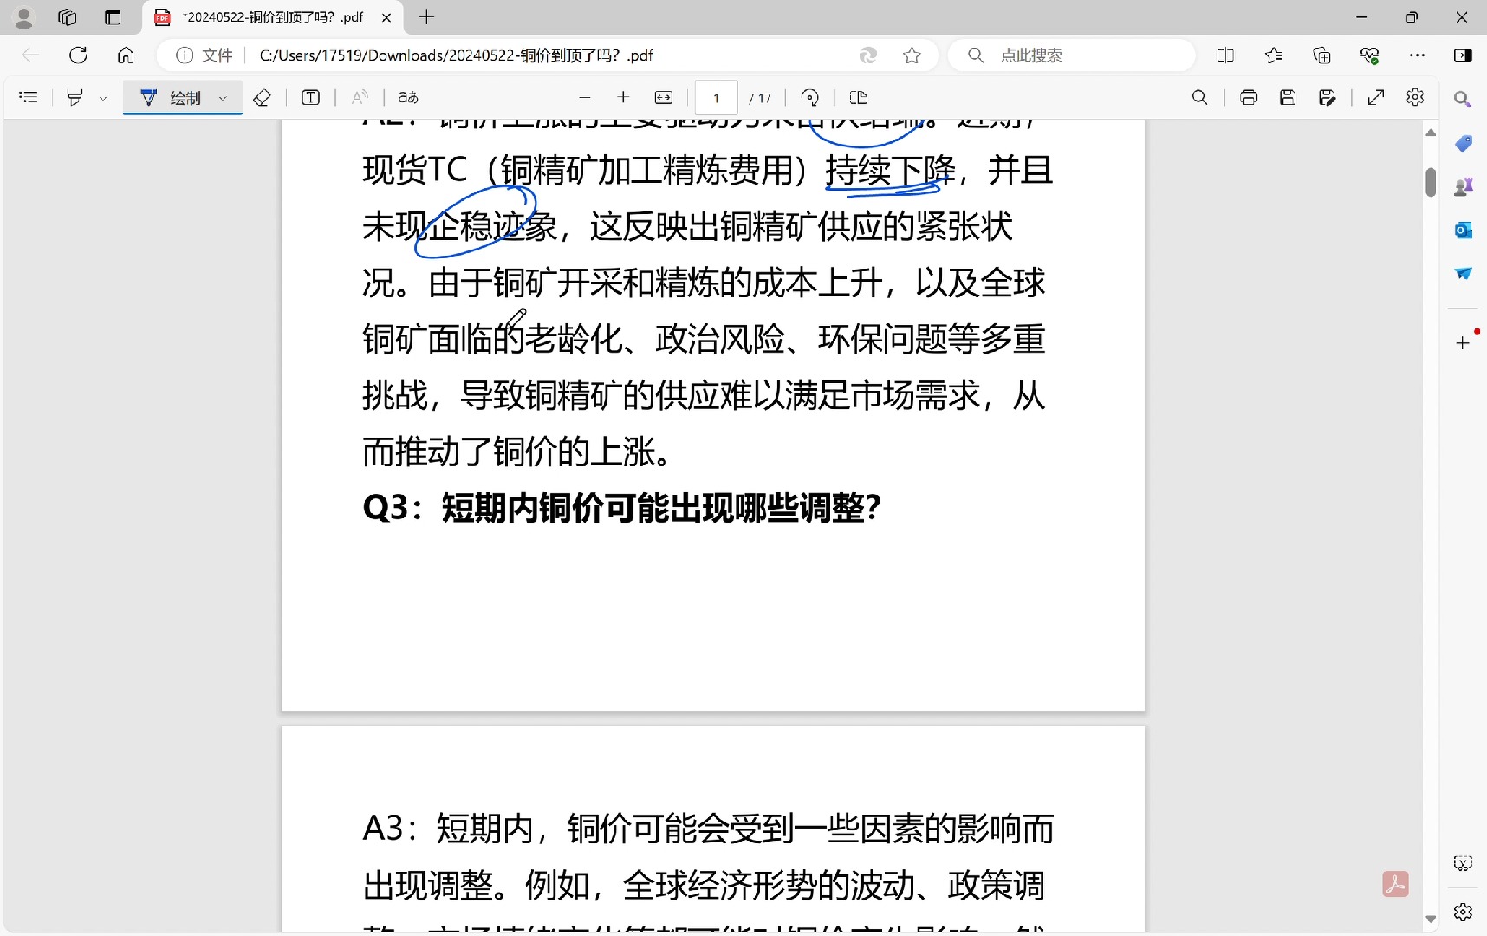Print the PDF document
Screen dimensions: 1487x936
(x=1249, y=97)
